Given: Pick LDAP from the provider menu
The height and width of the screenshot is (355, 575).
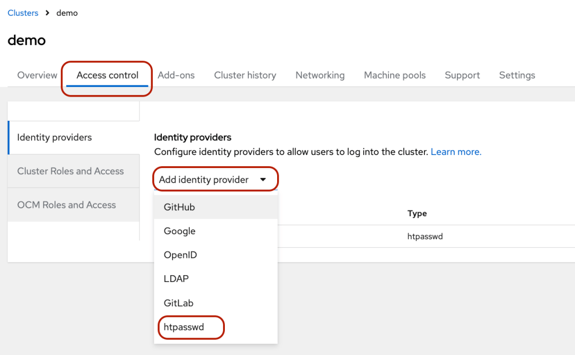Looking at the screenshot, I should (x=175, y=279).
